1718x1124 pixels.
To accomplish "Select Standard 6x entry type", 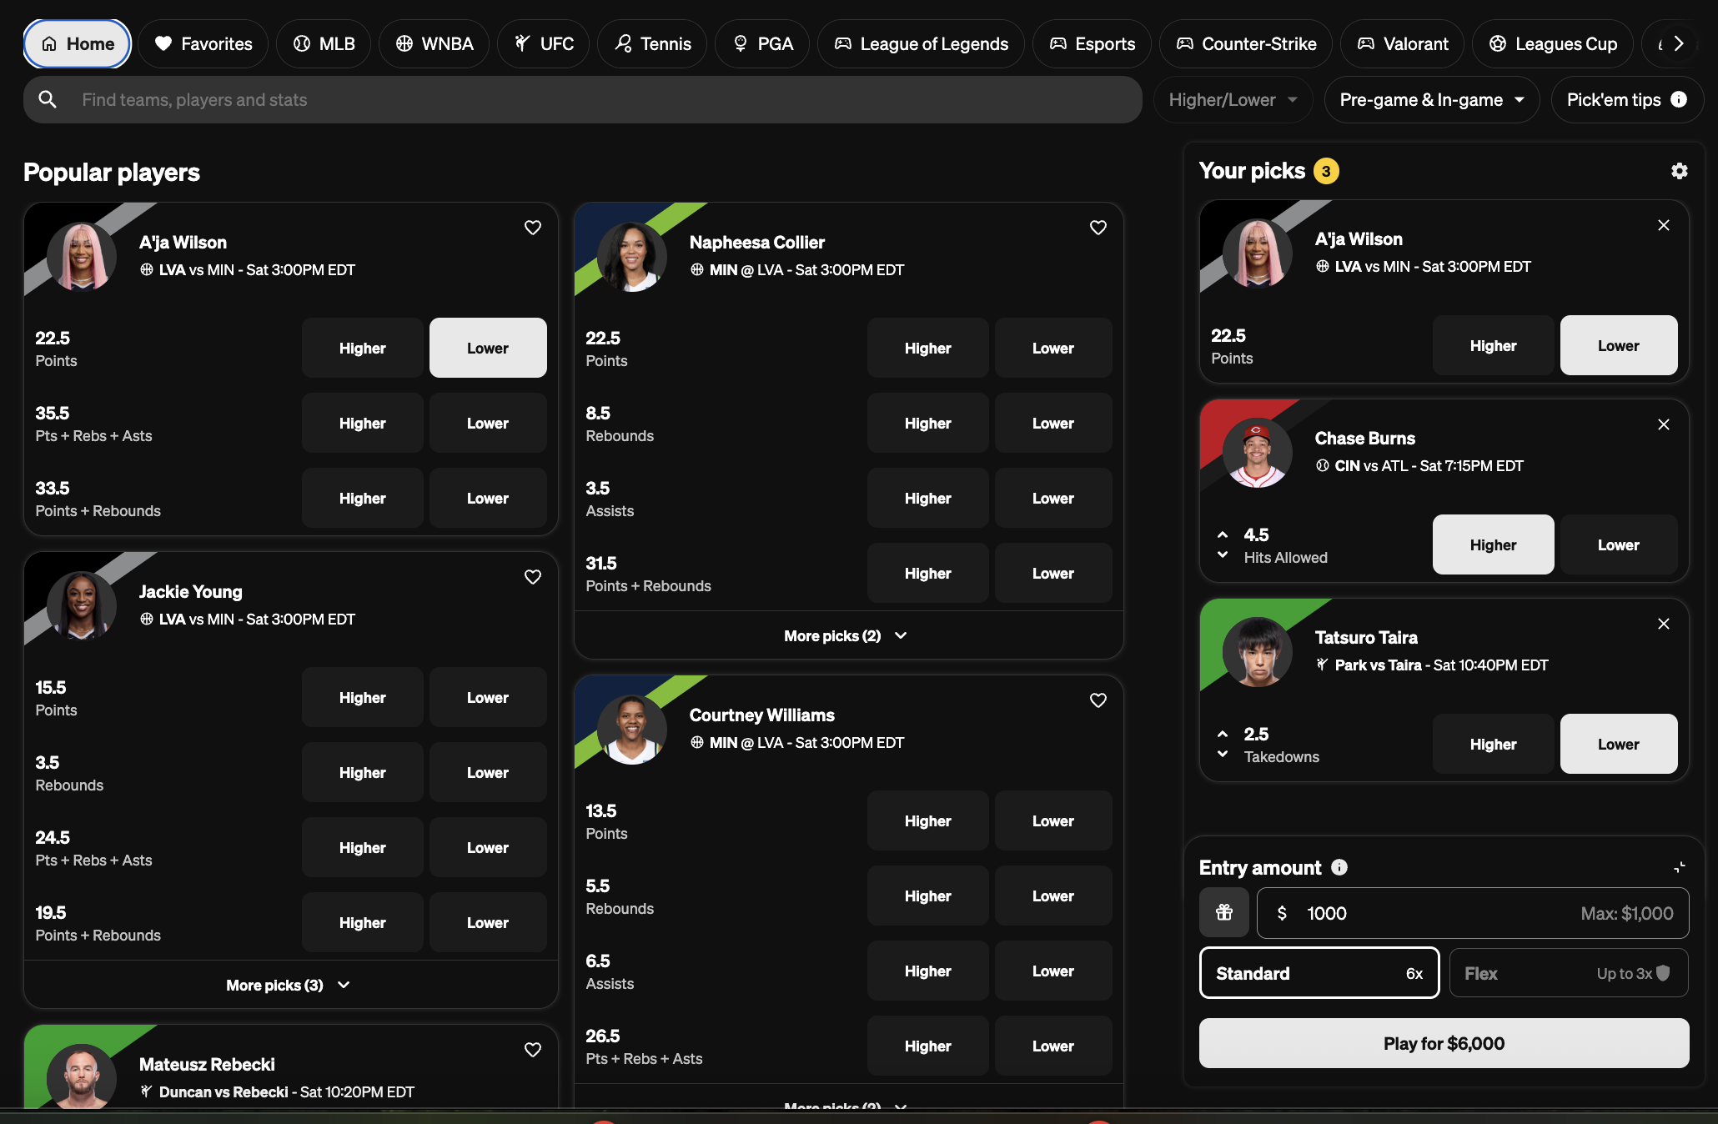I will click(x=1319, y=973).
